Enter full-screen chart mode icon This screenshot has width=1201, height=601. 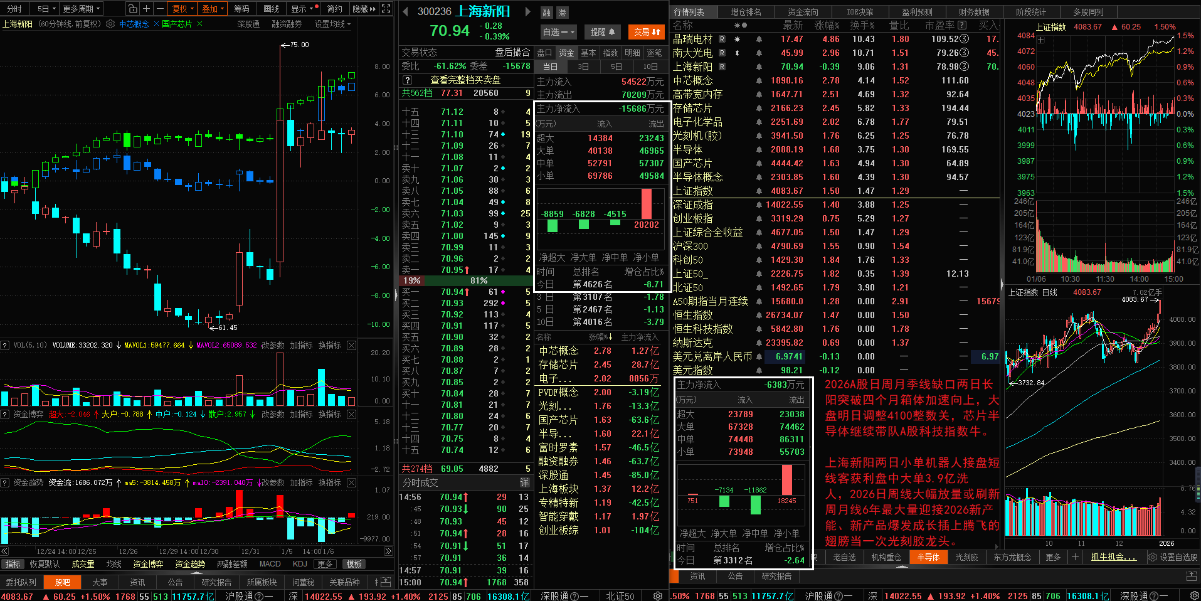click(386, 9)
